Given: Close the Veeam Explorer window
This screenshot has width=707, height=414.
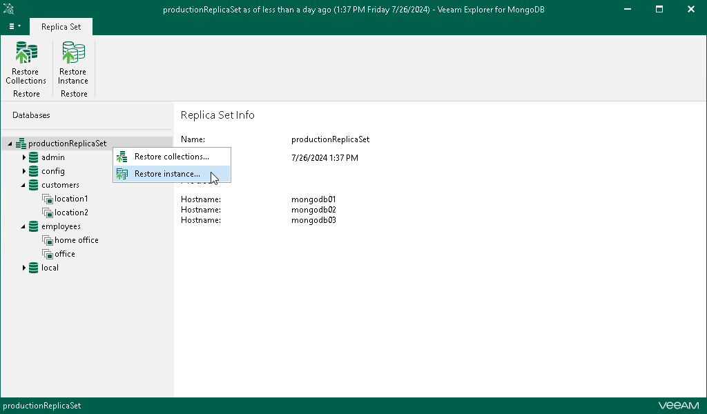Looking at the screenshot, I should click(690, 9).
